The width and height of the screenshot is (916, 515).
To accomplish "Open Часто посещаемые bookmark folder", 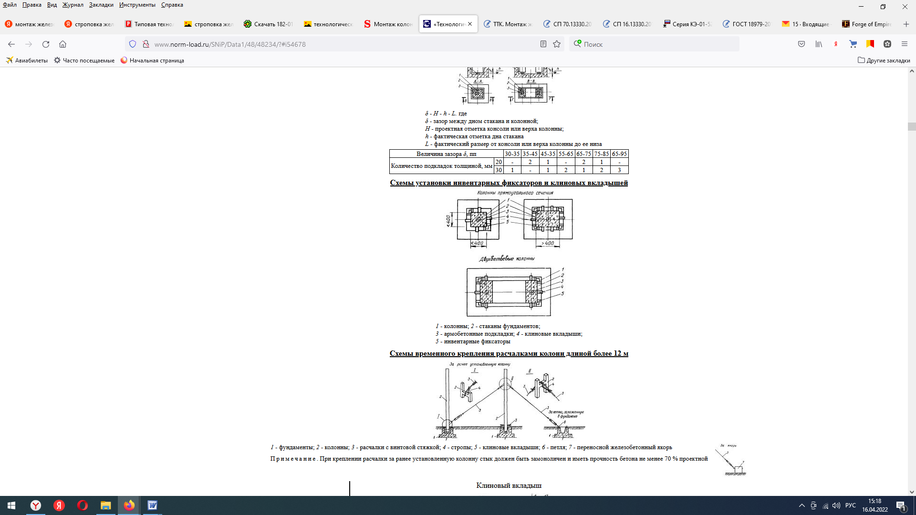I will pos(84,61).
